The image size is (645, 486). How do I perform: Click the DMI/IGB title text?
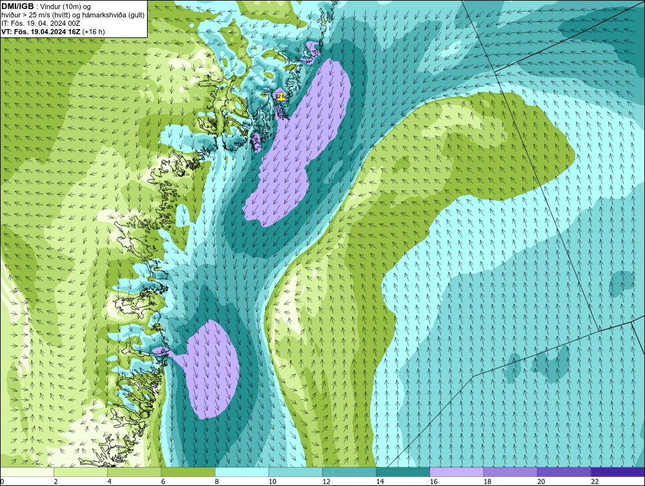tap(17, 6)
